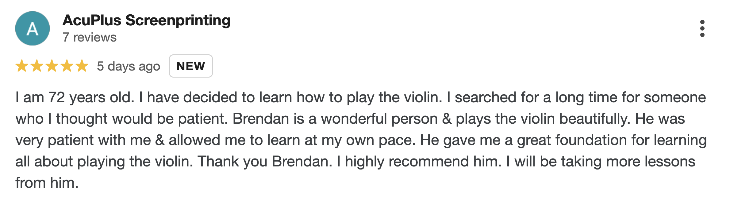Open the three-dot review options menu
This screenshot has height=204, width=730.
(702, 28)
